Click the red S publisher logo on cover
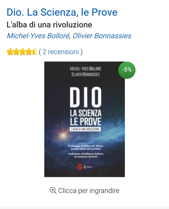This screenshot has width=169, height=209. tap(80, 167)
